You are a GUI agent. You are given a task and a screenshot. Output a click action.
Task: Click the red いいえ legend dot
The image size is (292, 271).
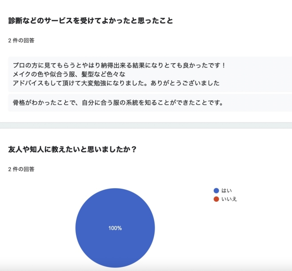[216, 199]
